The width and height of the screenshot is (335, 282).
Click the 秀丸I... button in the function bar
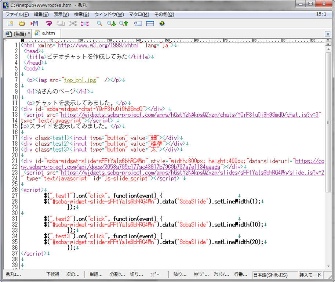click(13, 274)
